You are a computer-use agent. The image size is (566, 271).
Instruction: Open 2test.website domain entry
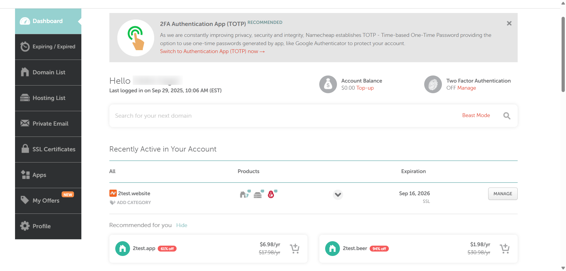point(134,193)
